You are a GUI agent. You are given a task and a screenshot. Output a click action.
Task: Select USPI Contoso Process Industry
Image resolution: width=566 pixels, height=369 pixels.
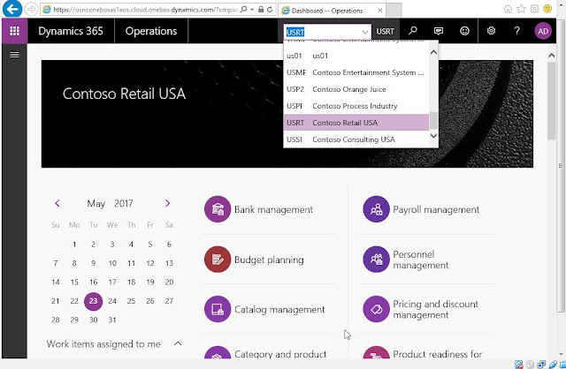(356, 106)
